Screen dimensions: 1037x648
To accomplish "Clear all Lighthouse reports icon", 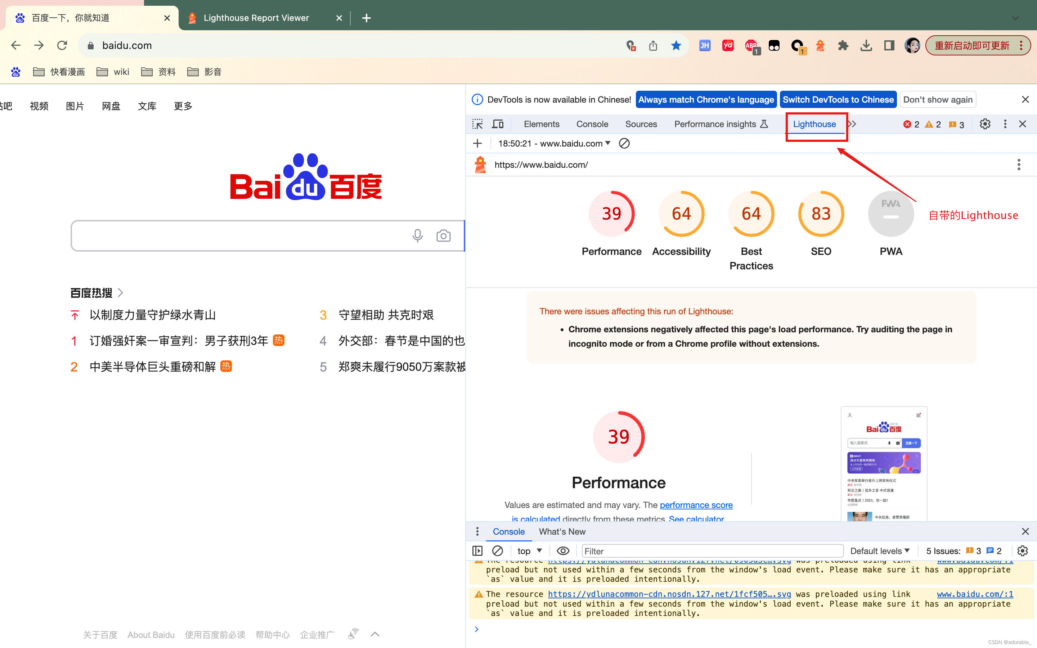I will 624,144.
